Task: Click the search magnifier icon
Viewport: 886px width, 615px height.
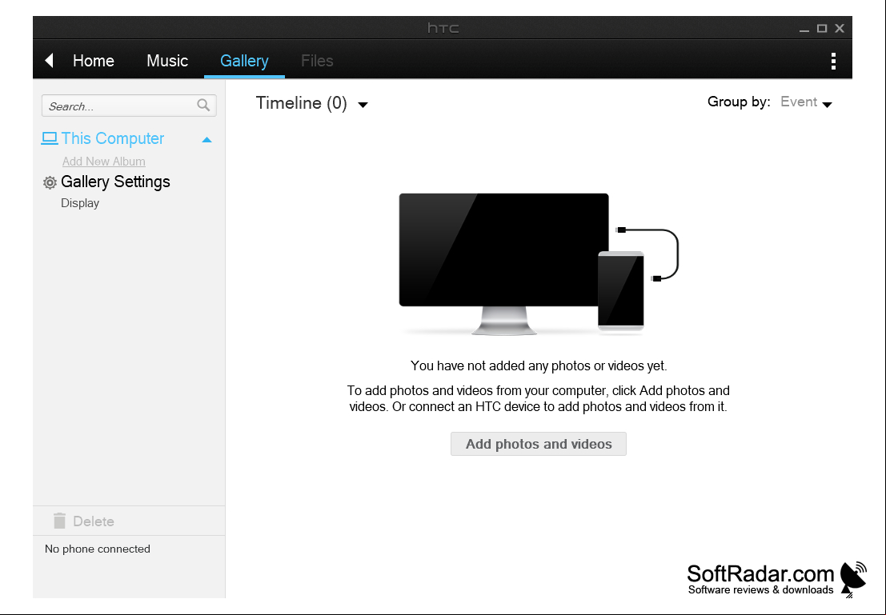Action: pyautogui.click(x=203, y=105)
